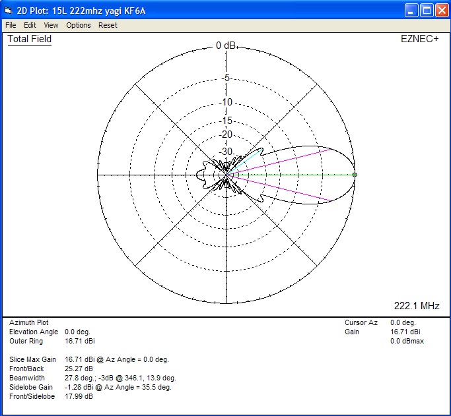The height and width of the screenshot is (416, 451).
Task: Click the -30 ring label on the plot
Action: [226, 152]
